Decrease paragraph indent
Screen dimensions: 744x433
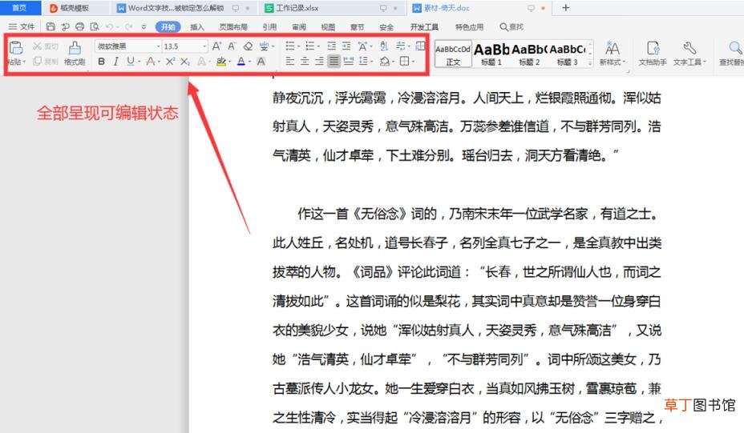pyautogui.click(x=332, y=46)
